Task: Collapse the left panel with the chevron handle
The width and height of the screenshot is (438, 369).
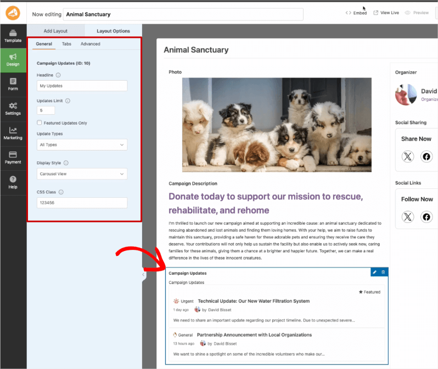Action: coord(144,275)
